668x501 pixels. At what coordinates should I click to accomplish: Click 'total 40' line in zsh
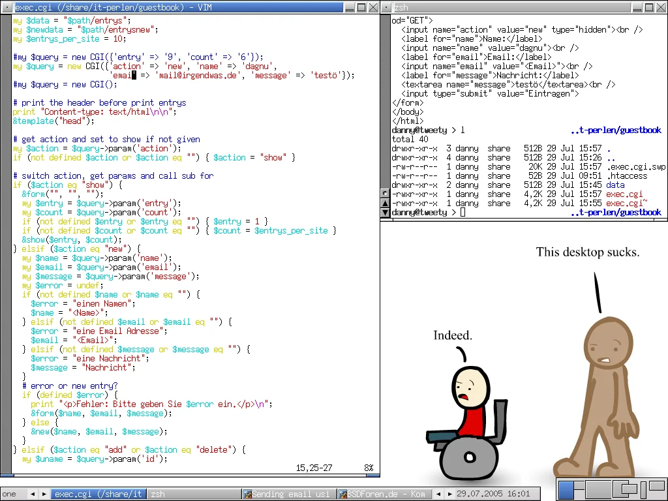click(410, 140)
